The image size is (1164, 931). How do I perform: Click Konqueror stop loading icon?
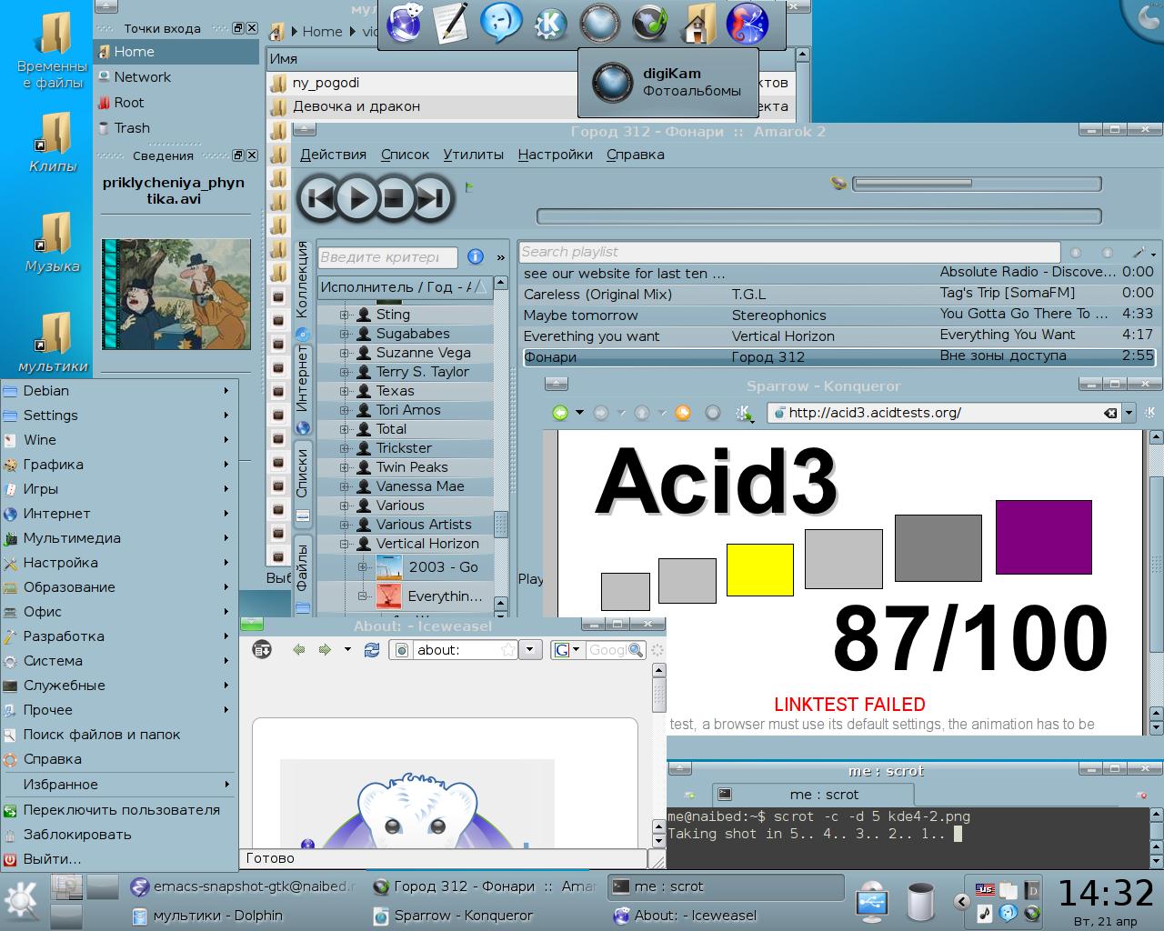tap(713, 413)
